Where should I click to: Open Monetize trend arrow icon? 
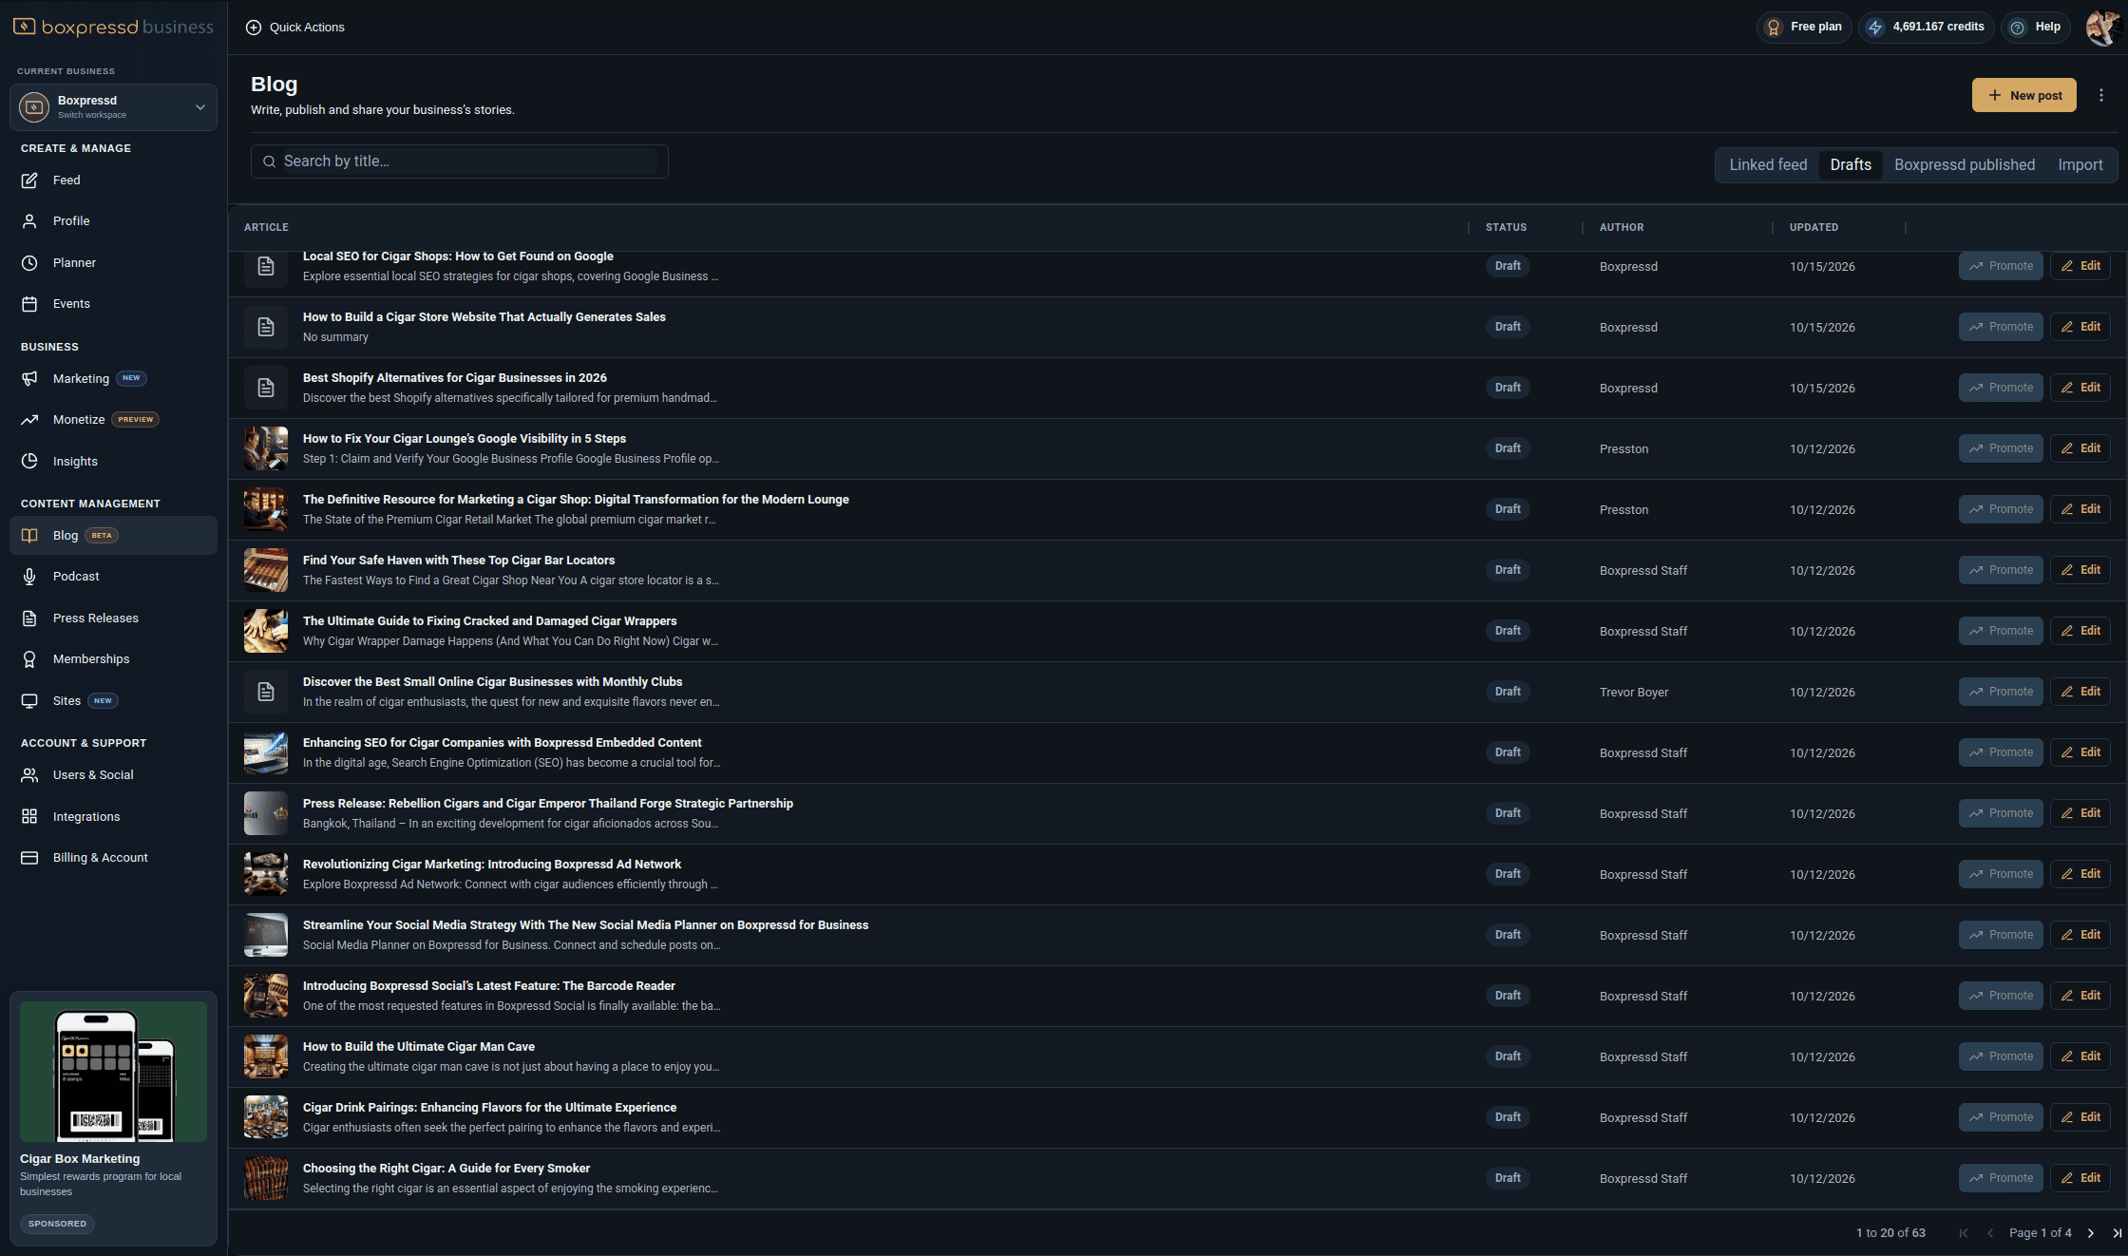click(x=29, y=420)
